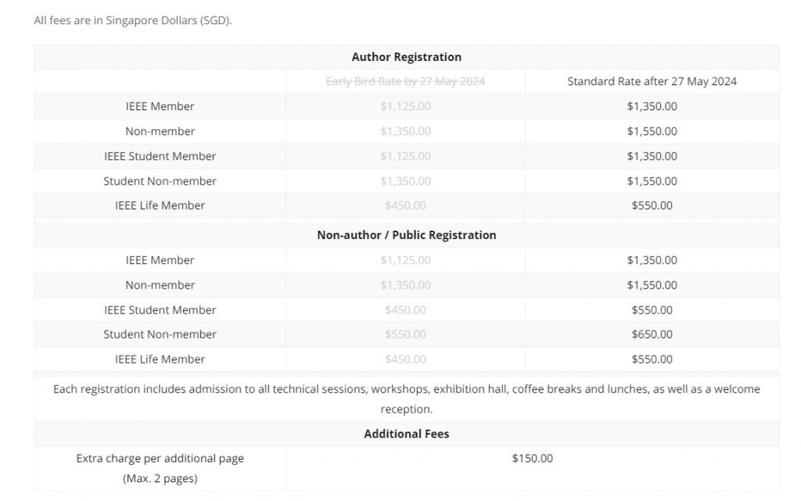Viewport: 801px width, 501px height.
Task: Click the 'All fees are in Singapore Dollars' note
Action: (133, 20)
